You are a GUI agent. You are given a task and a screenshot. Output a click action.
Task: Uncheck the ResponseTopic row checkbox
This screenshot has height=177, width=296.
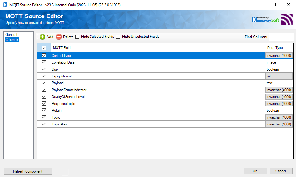[x=44, y=104]
